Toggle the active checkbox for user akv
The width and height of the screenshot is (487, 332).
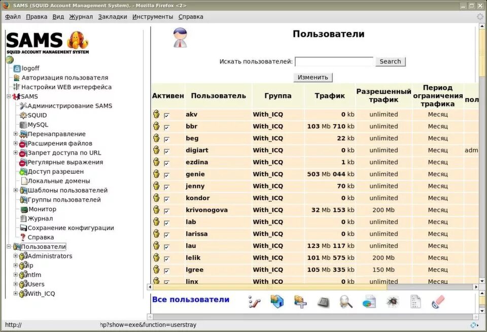[x=167, y=116]
